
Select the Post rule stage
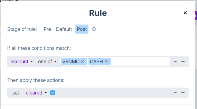point(82,29)
